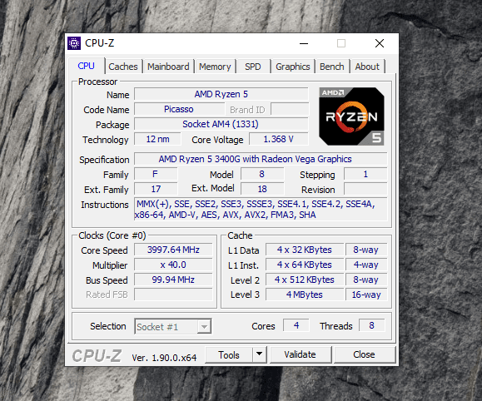The image size is (482, 401).
Task: Click the Level 3 value 4 MBytes
Action: (x=305, y=295)
